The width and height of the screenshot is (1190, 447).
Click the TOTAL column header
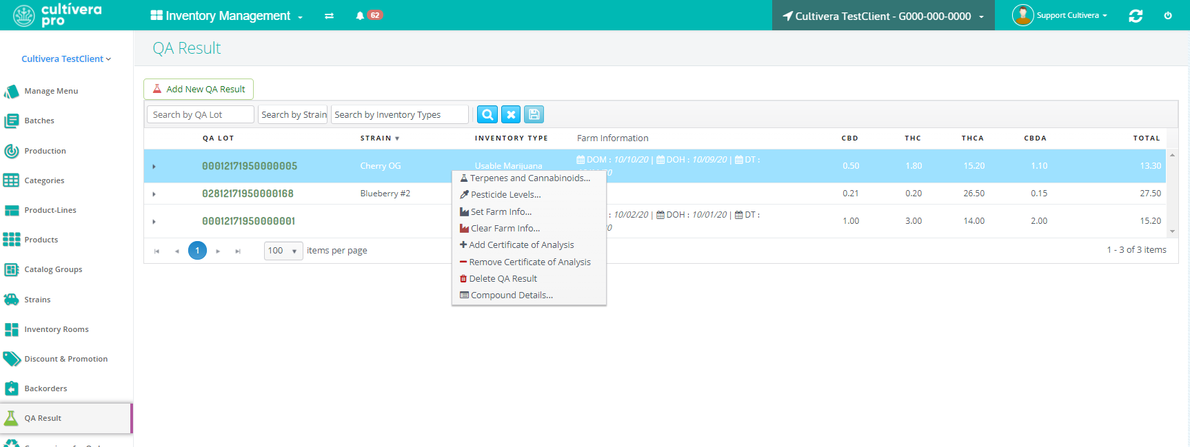point(1147,138)
